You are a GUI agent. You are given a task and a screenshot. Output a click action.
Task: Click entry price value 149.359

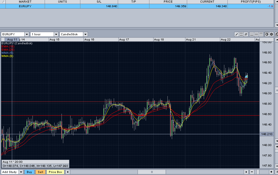click(x=180, y=6)
